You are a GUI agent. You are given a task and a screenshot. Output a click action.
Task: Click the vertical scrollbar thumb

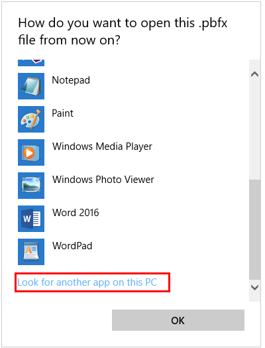(x=254, y=230)
